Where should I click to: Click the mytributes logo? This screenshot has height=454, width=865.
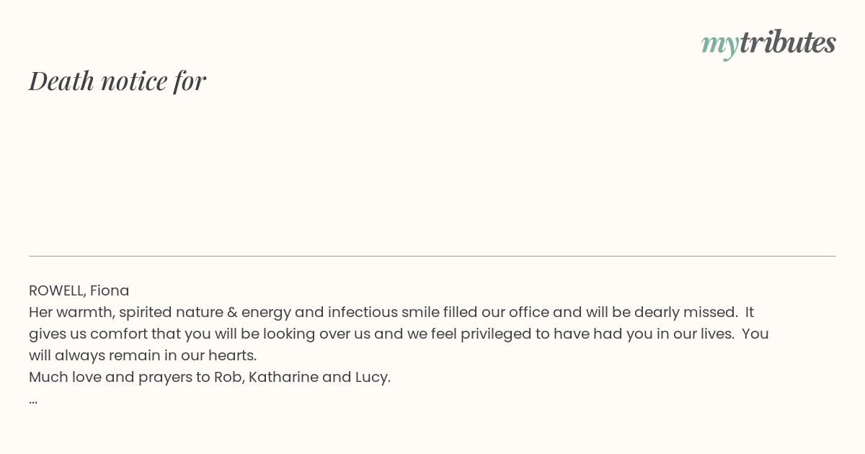coord(768,43)
